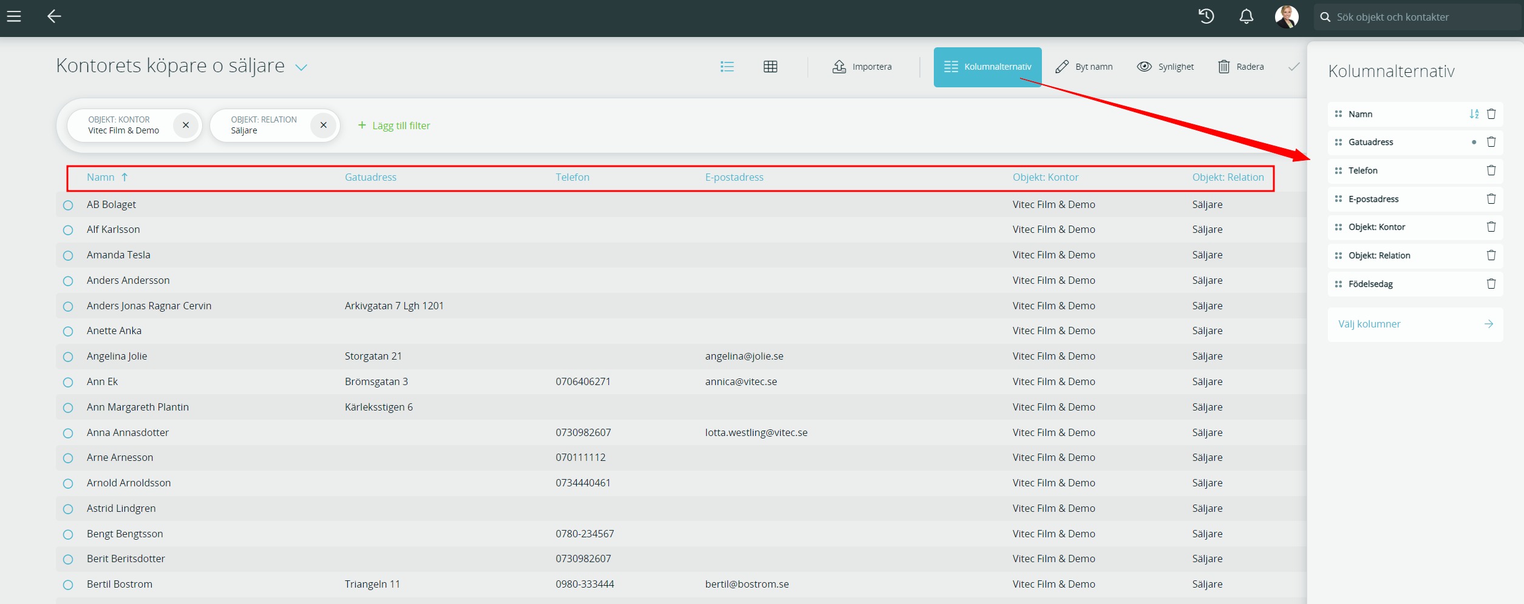
Task: Select the Ann Ek row radio
Action: [x=68, y=382]
